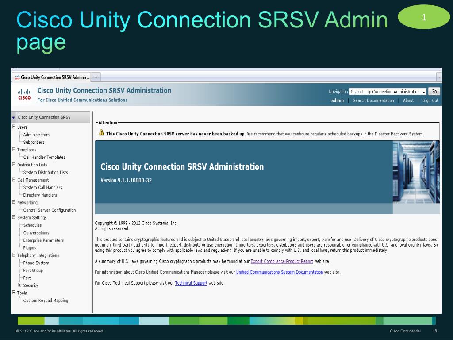Open System Distribution Lists page
This screenshot has height=340, width=453.
(46, 172)
